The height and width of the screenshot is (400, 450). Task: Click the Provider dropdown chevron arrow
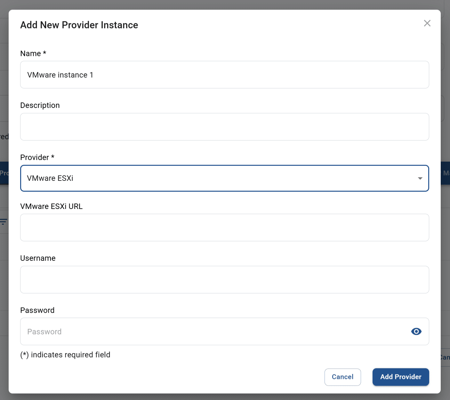(420, 178)
